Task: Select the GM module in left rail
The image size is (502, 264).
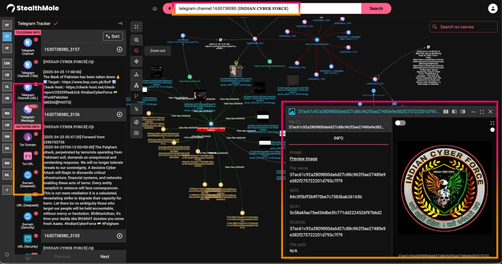Action: (7, 136)
